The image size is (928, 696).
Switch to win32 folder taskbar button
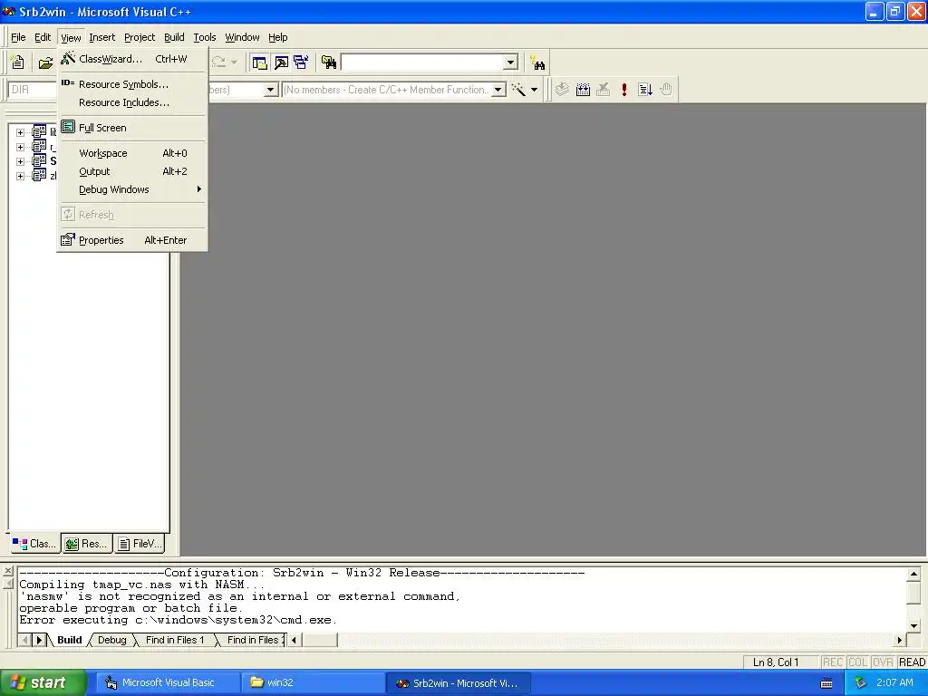[313, 683]
